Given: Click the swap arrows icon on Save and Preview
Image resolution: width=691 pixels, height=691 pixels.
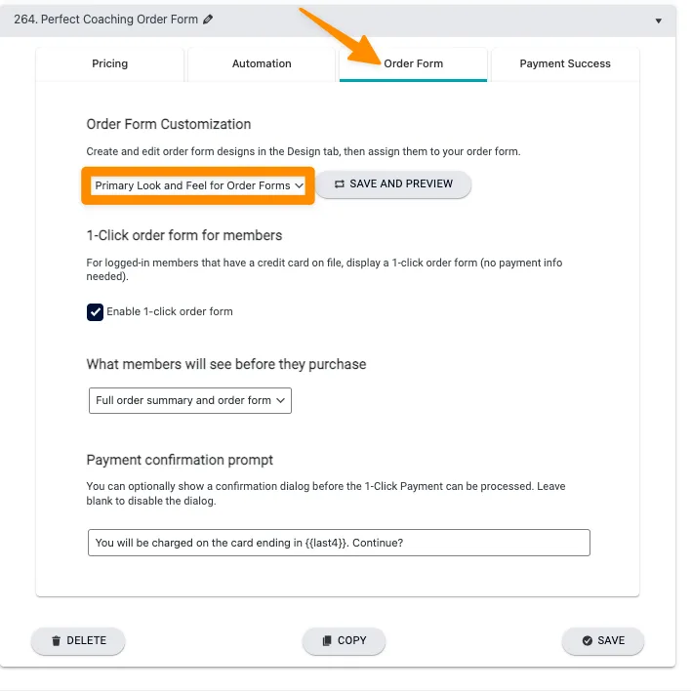Looking at the screenshot, I should 339,184.
